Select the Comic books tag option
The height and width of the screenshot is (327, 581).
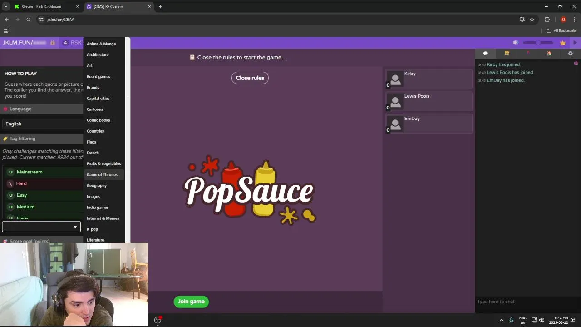pyautogui.click(x=104, y=120)
